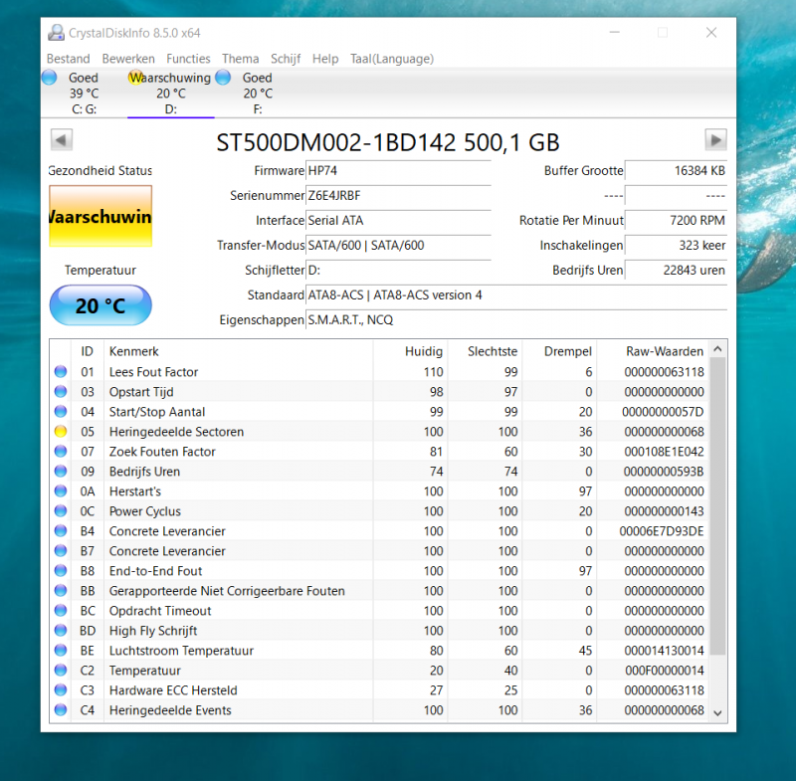Click blue status icon for Lees Fout Factor
The width and height of the screenshot is (796, 781).
point(61,372)
